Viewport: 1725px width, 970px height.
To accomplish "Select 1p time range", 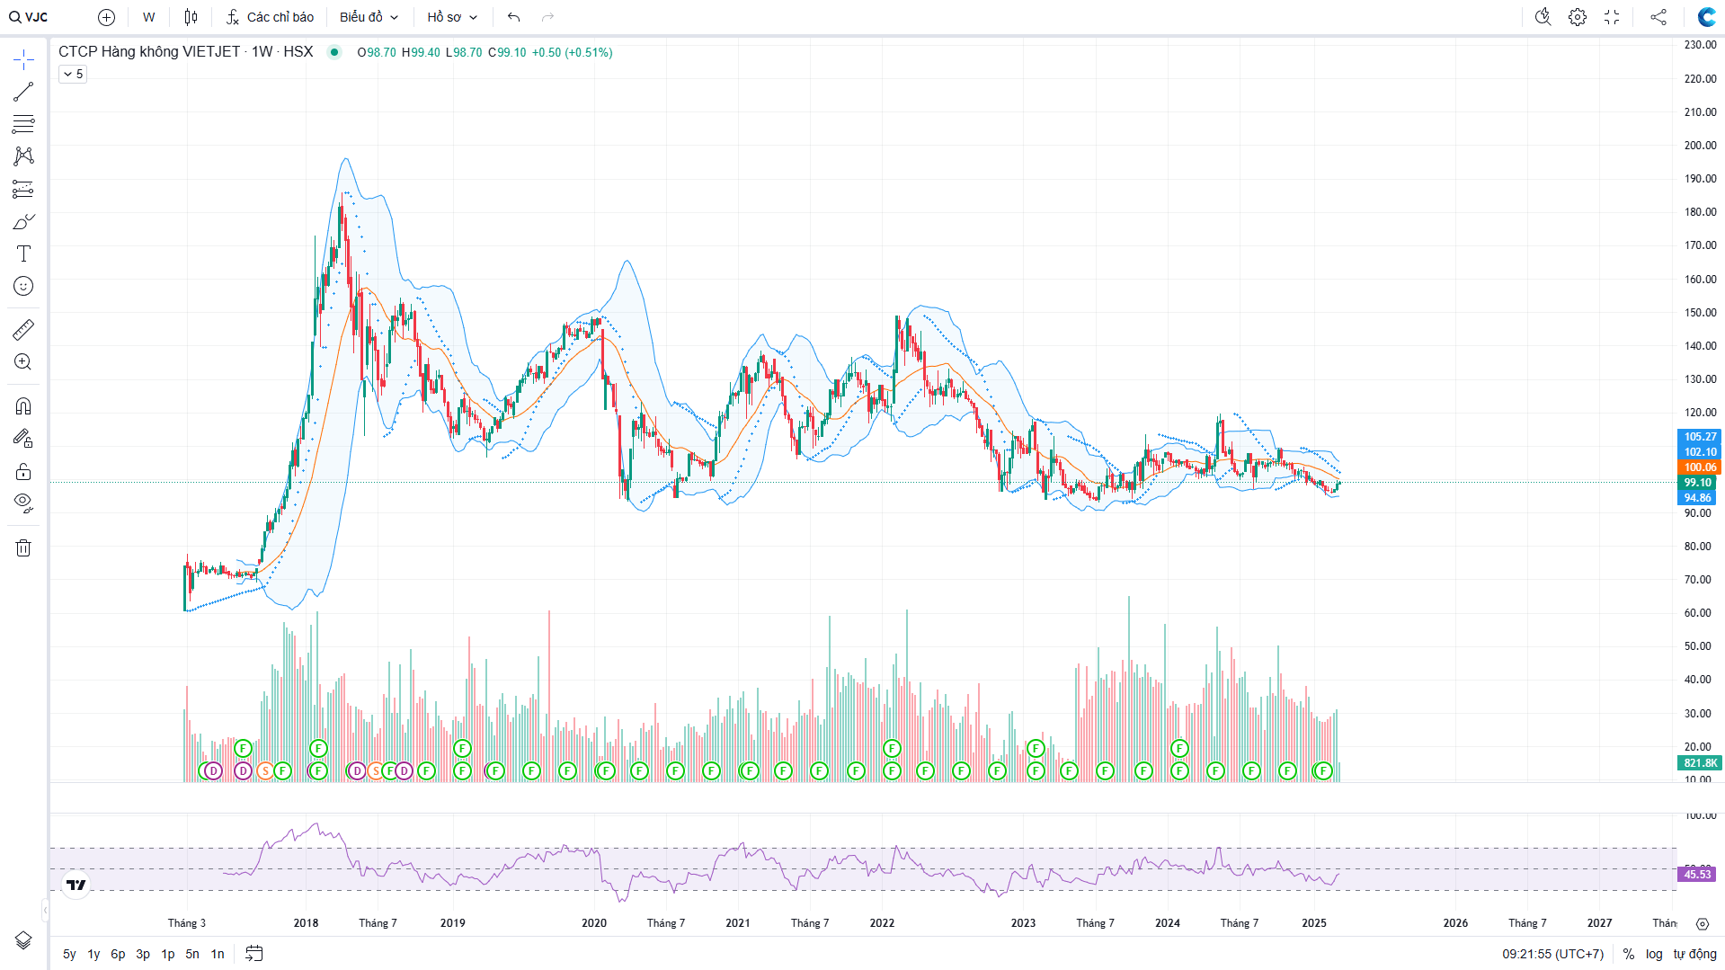I will coord(168,954).
